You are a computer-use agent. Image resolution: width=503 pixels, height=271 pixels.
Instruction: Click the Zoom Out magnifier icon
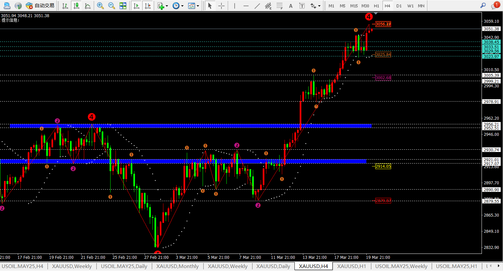pyautogui.click(x=112, y=6)
